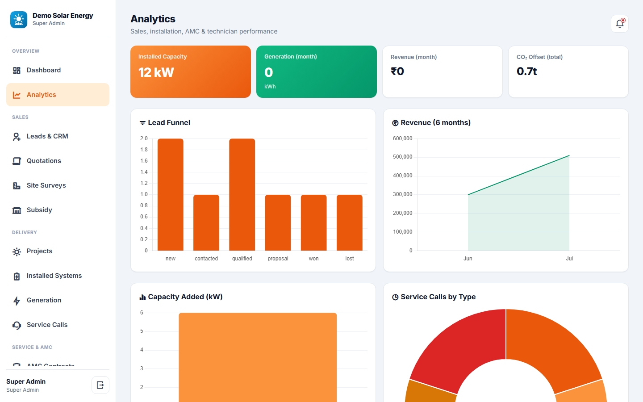The image size is (643, 402).
Task: Click the OVERVIEW section label
Action: [26, 51]
